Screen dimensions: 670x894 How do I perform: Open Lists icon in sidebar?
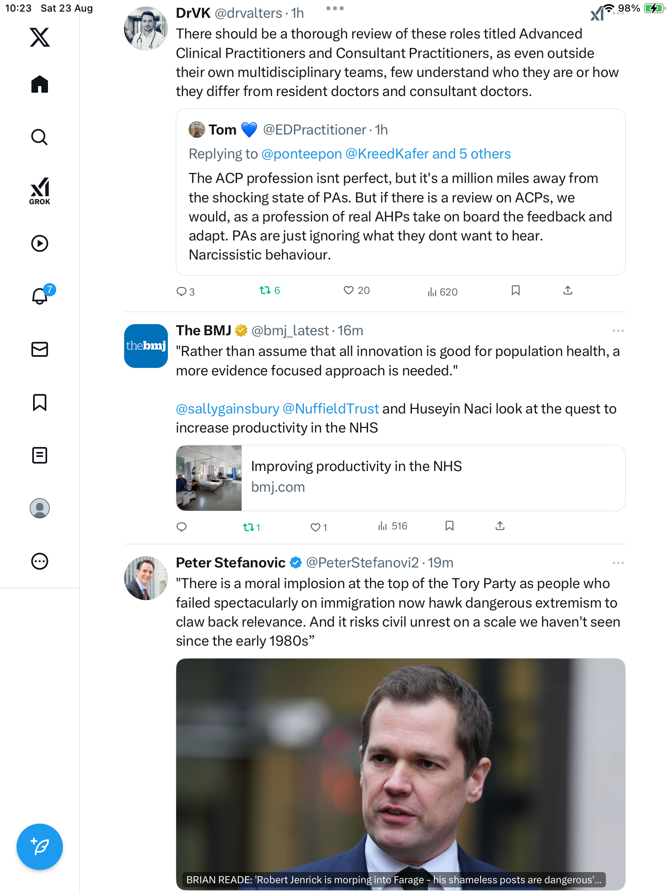click(x=40, y=455)
